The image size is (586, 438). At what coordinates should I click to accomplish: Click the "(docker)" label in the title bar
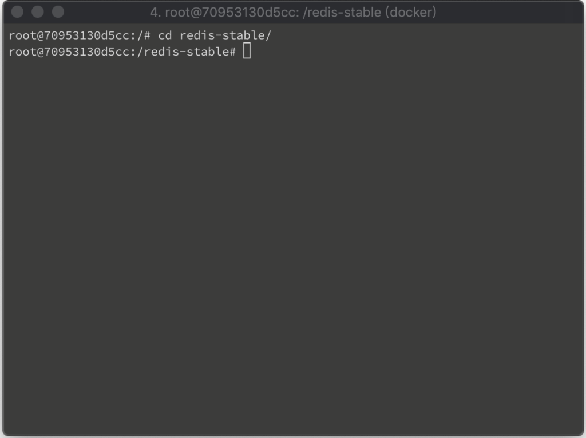[411, 13]
